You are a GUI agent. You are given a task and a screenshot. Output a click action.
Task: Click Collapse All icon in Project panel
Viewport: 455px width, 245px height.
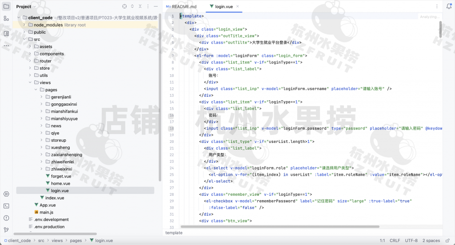pos(140,6)
